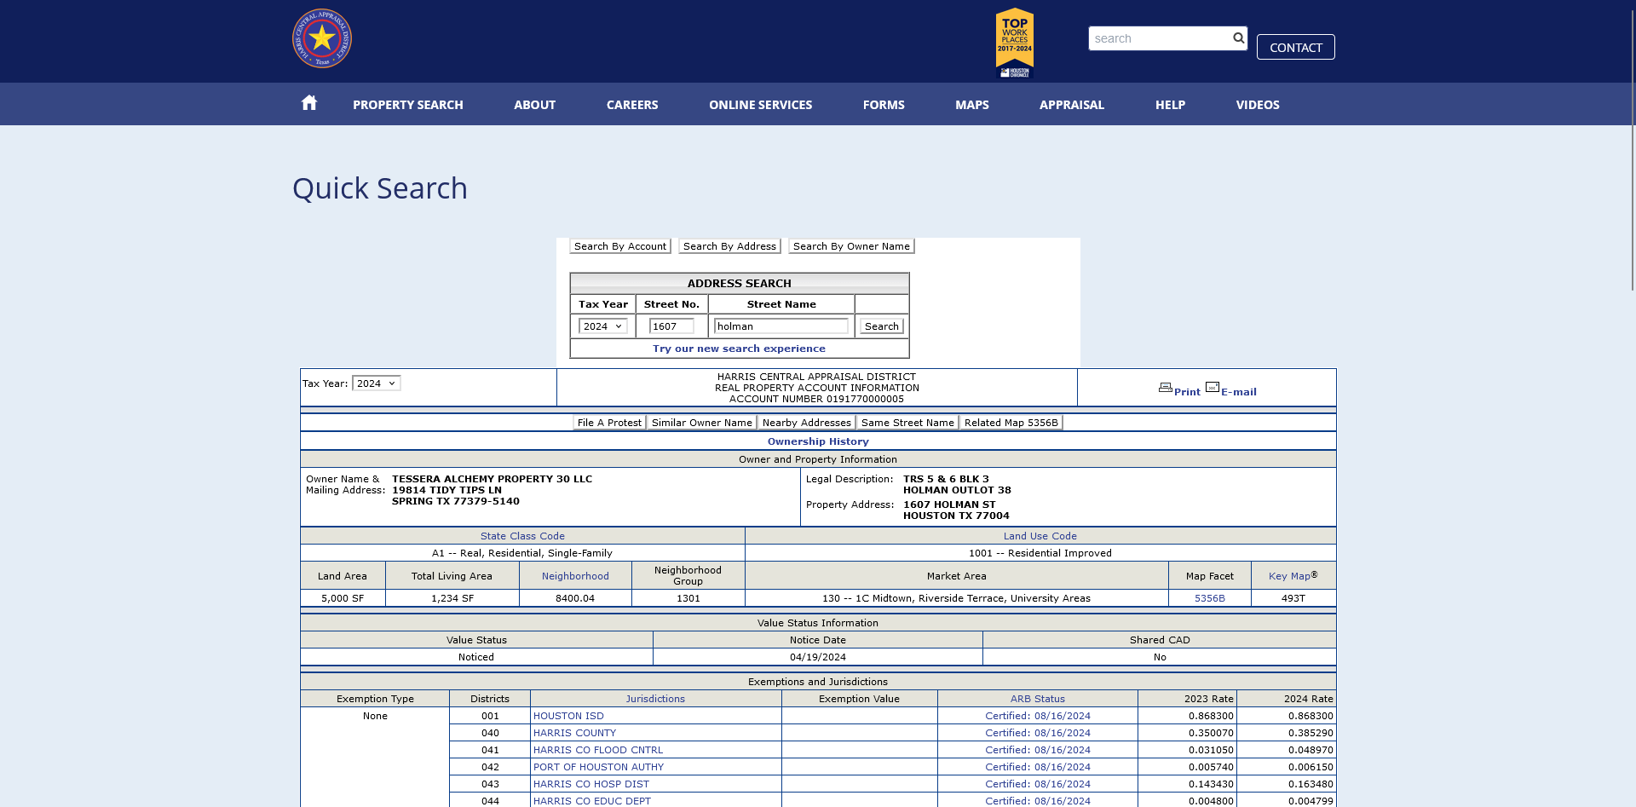The height and width of the screenshot is (807, 1636).
Task: Click Try our new search experience link
Action: click(739, 349)
